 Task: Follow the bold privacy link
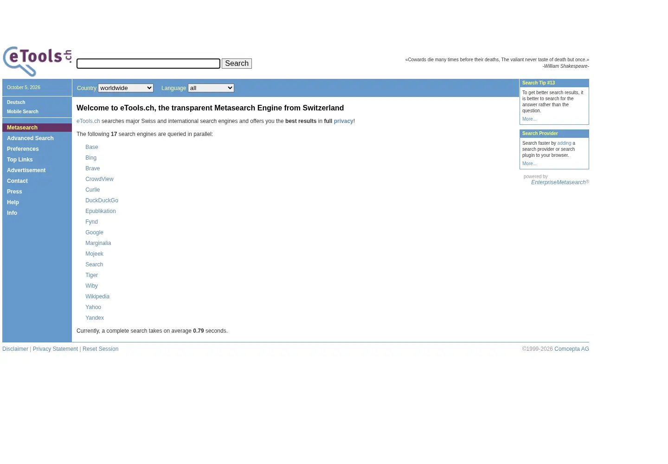[x=343, y=121]
